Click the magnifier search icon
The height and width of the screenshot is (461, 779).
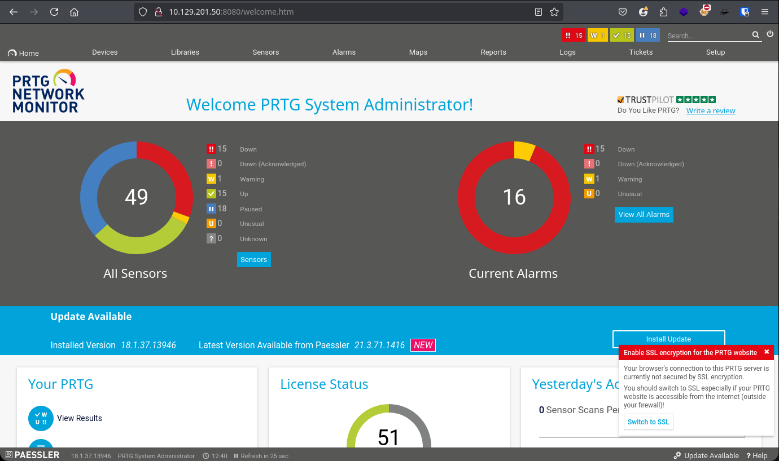(756, 35)
